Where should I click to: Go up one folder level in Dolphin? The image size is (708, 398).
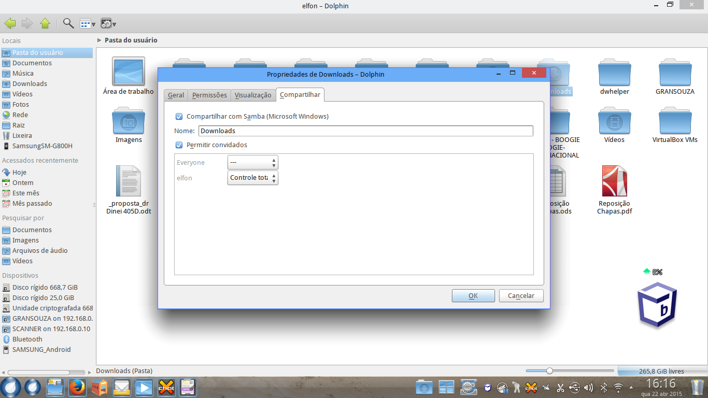[45, 23]
